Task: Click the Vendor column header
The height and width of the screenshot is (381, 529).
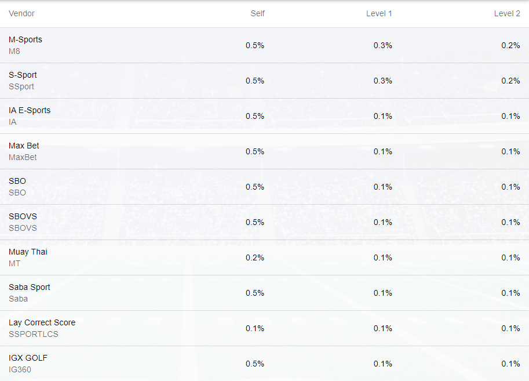Action: coord(21,13)
